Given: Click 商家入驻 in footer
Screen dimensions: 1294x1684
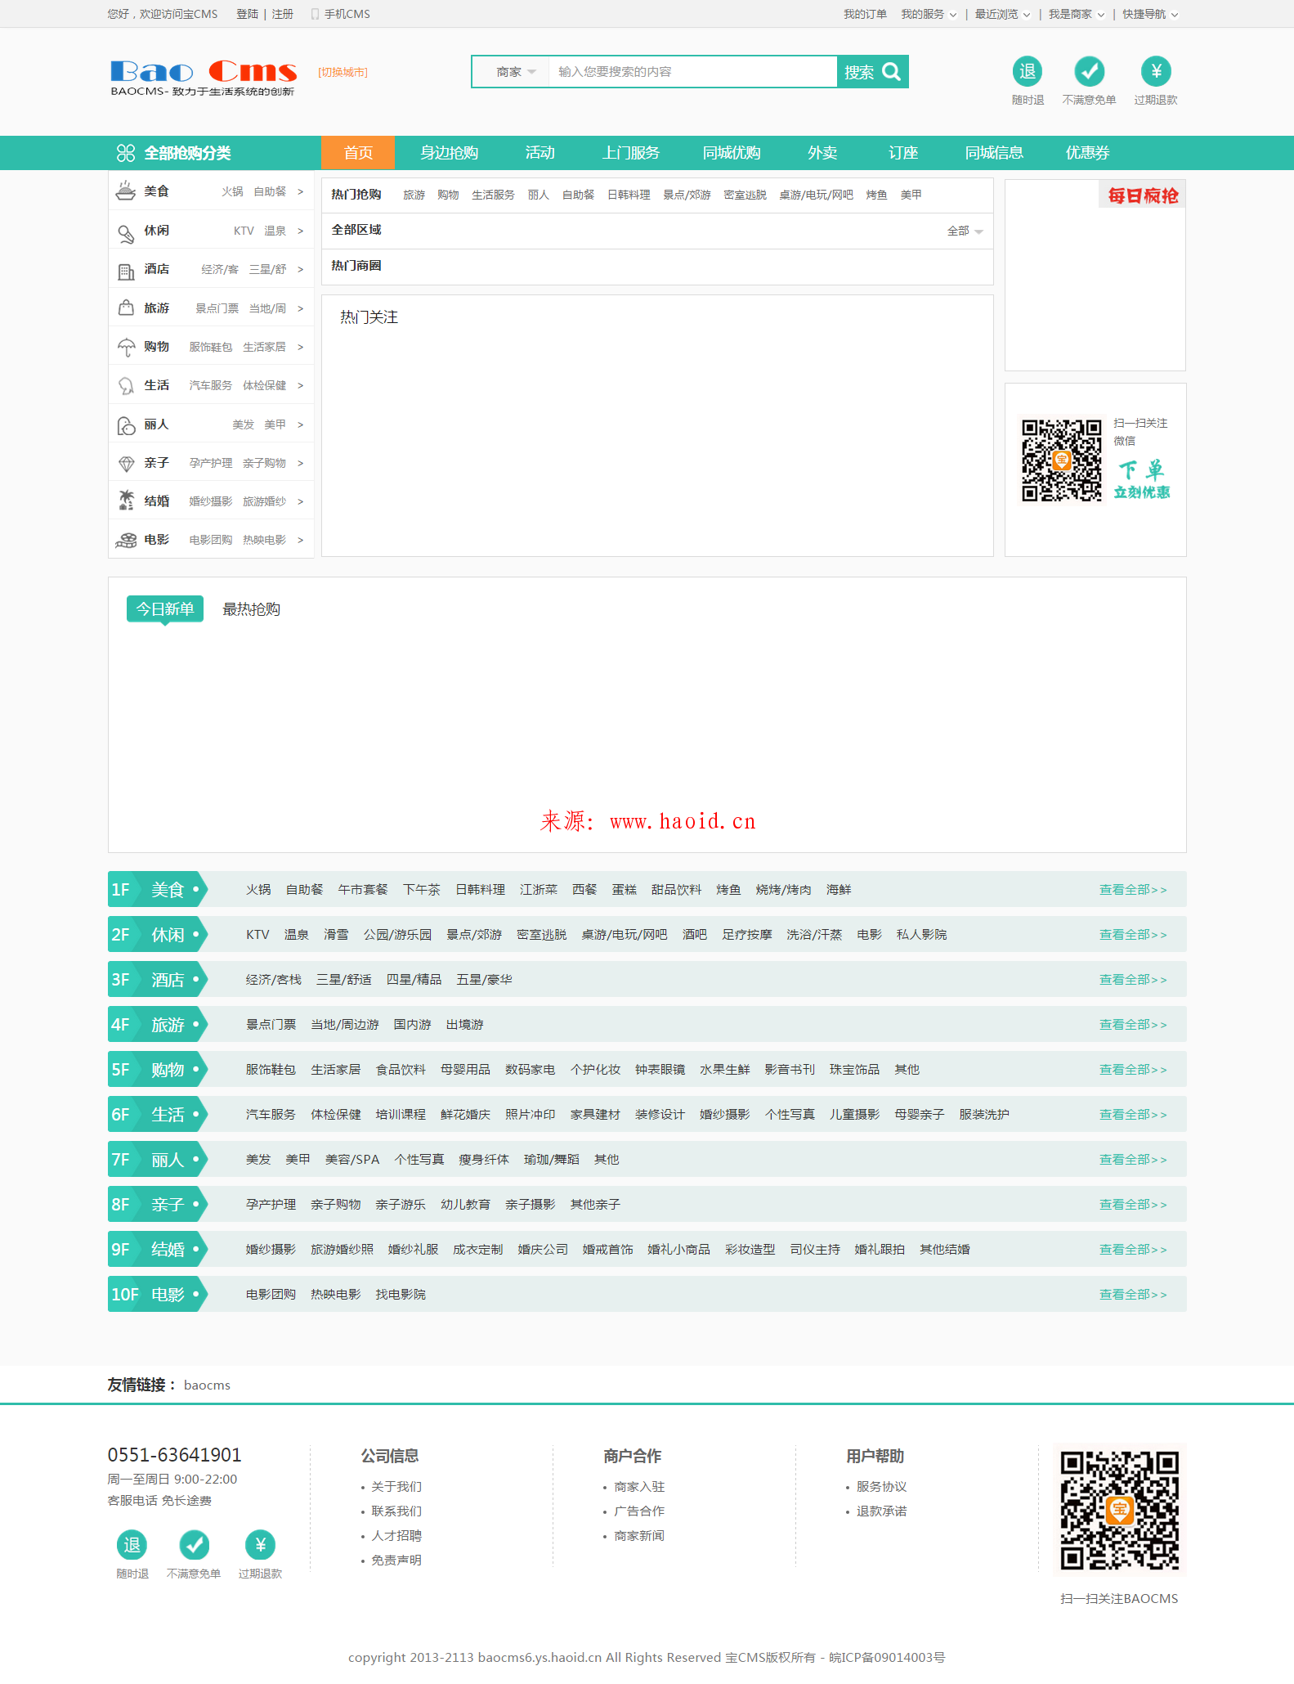Looking at the screenshot, I should (639, 1487).
